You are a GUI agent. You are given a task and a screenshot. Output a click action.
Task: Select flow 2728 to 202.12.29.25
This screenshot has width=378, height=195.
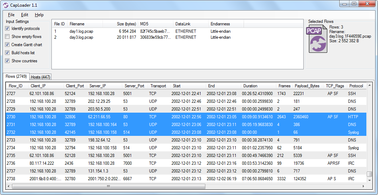[186, 101]
